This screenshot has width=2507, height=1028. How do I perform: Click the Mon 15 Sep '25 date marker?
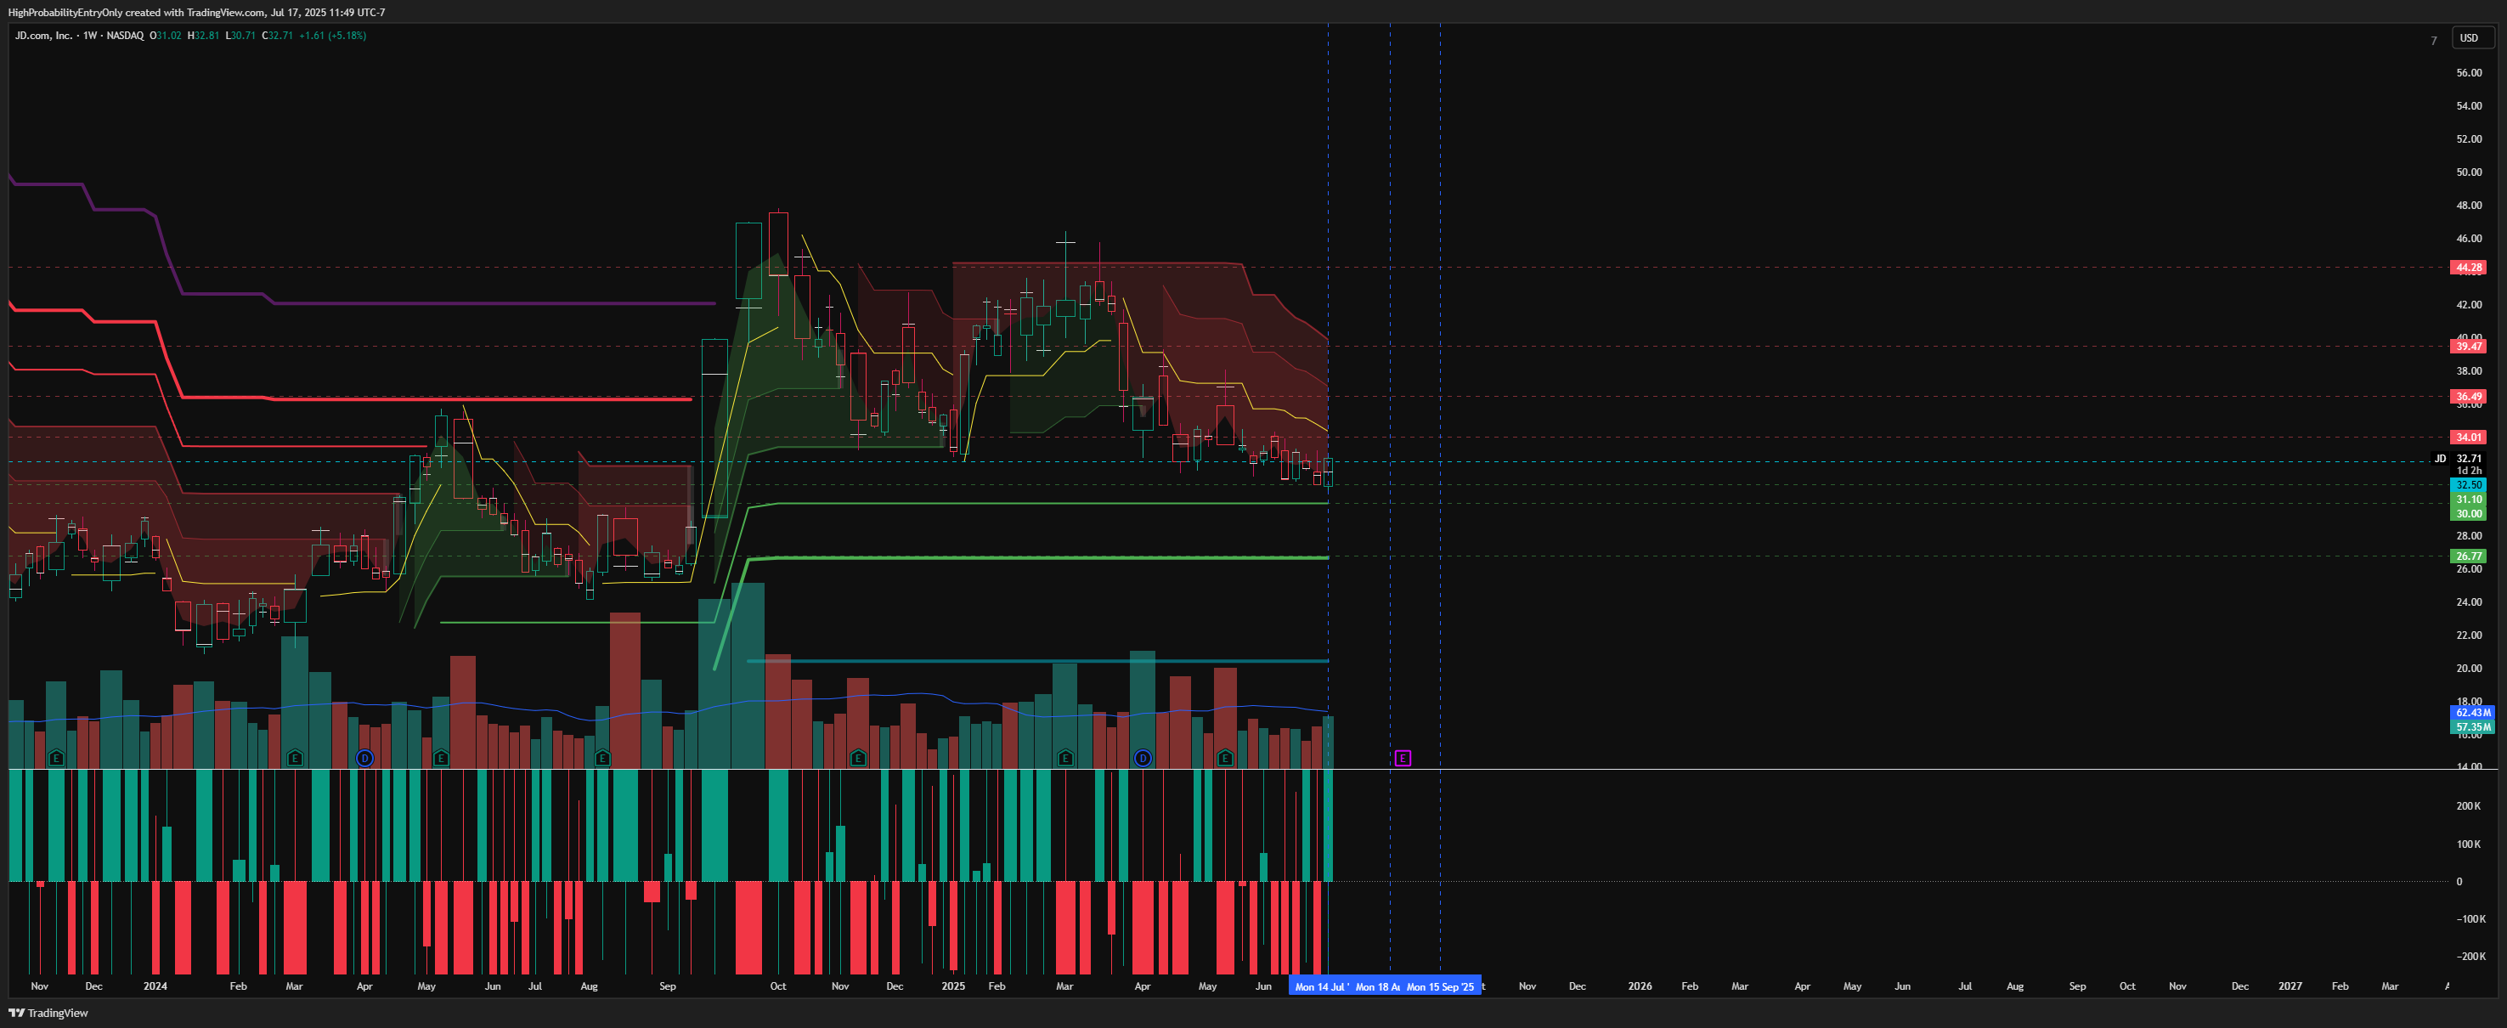pyautogui.click(x=1442, y=986)
